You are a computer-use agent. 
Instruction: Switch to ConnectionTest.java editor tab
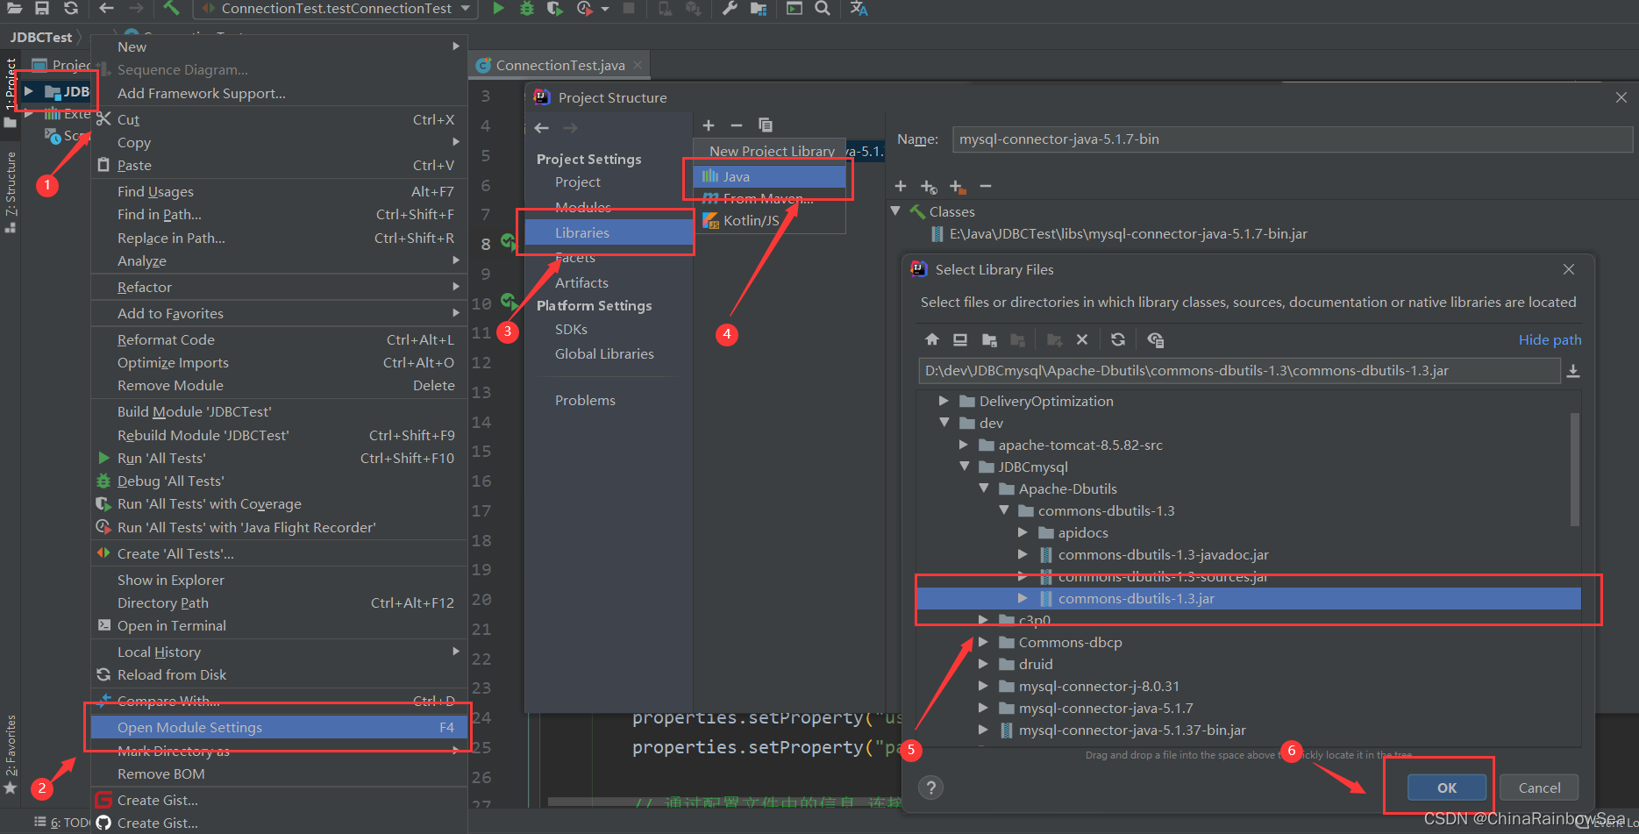click(x=559, y=66)
